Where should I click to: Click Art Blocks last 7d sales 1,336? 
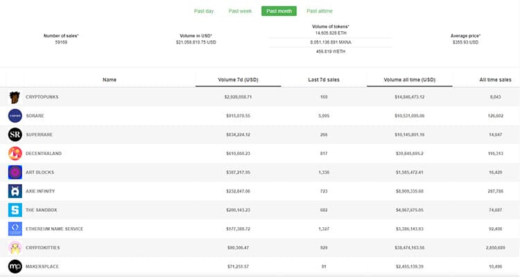pyautogui.click(x=324, y=172)
